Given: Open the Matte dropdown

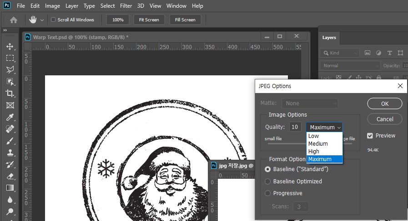Looking at the screenshot, I should pos(310,103).
